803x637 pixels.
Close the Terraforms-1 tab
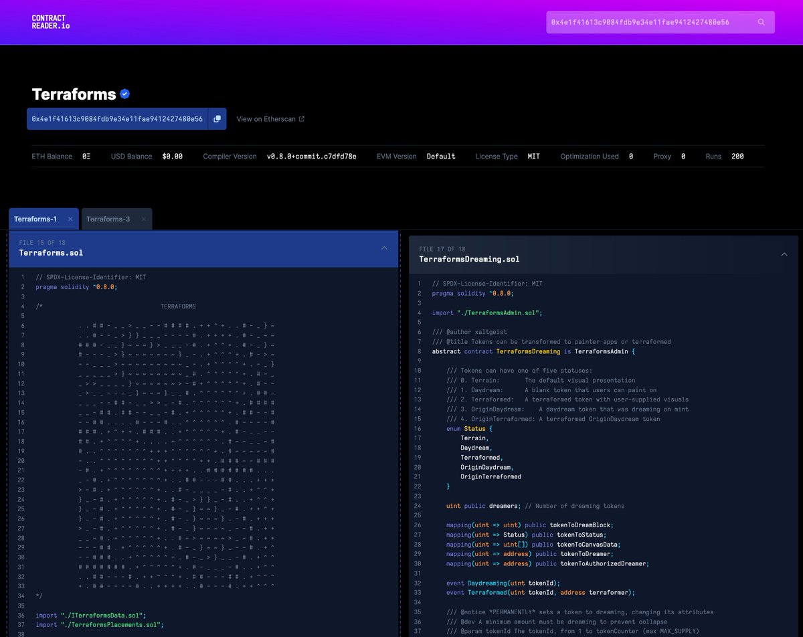[70, 219]
